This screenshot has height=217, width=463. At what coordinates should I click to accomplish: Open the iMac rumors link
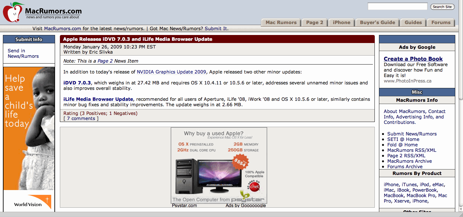[389, 190]
